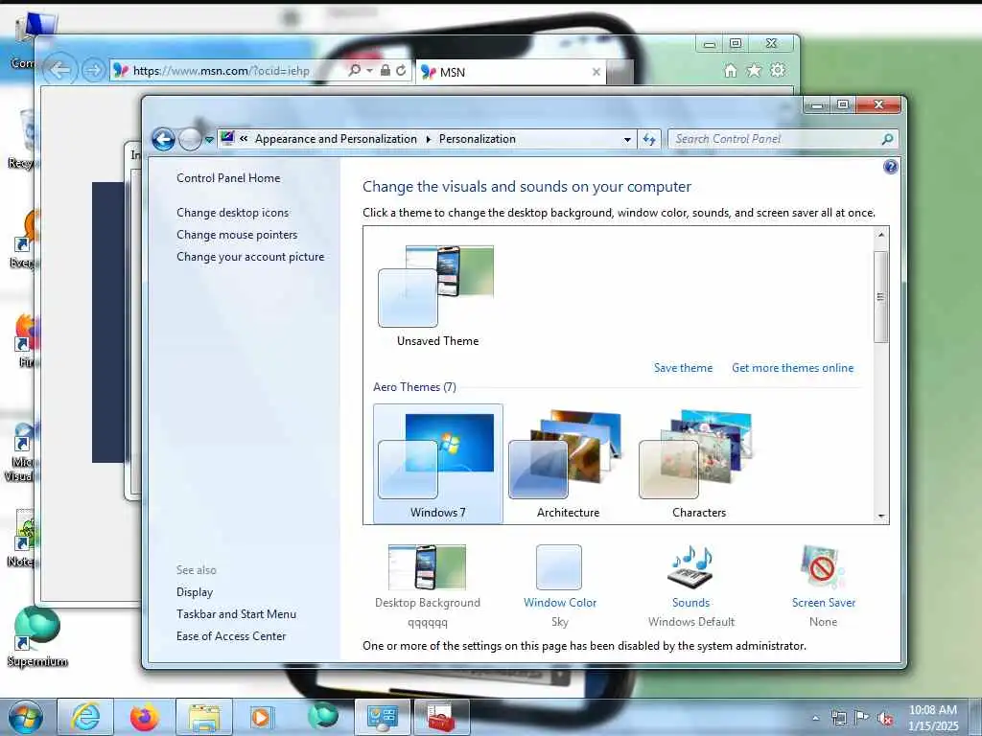Click the Forward arrow in Personalization window
Screen dimensions: 982x736
point(190,139)
